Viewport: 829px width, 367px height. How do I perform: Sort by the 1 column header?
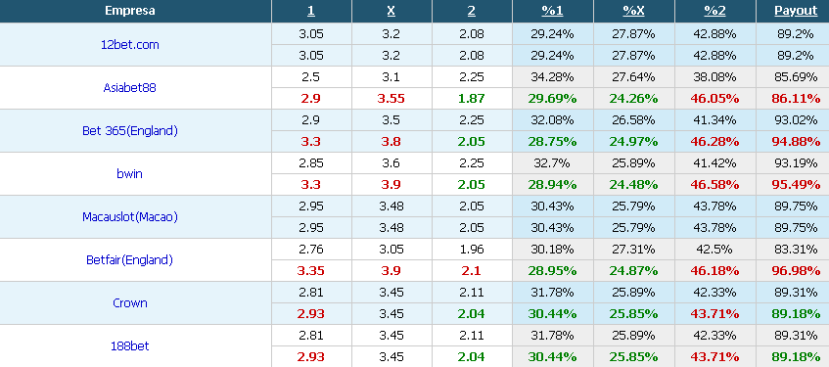[x=311, y=11]
